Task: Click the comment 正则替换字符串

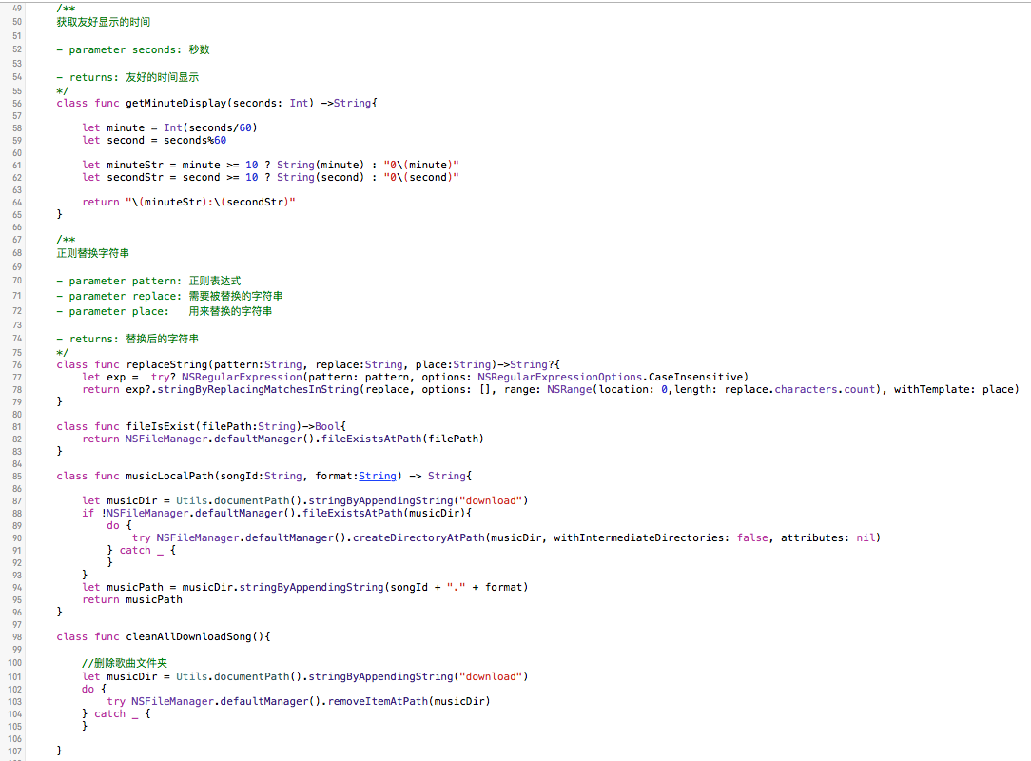Action: (92, 253)
